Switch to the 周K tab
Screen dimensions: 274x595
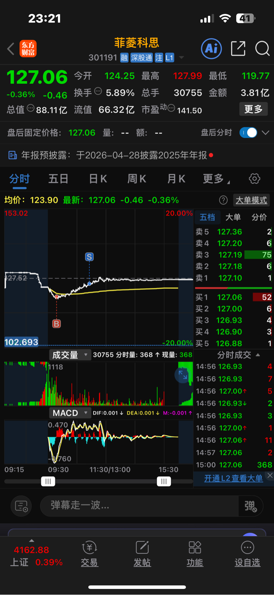pos(137,179)
